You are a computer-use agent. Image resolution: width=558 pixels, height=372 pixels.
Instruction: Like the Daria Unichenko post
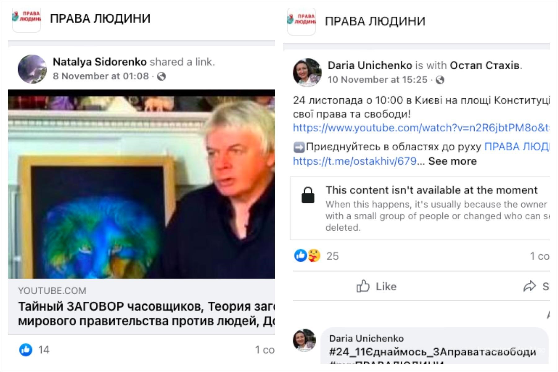point(376,286)
